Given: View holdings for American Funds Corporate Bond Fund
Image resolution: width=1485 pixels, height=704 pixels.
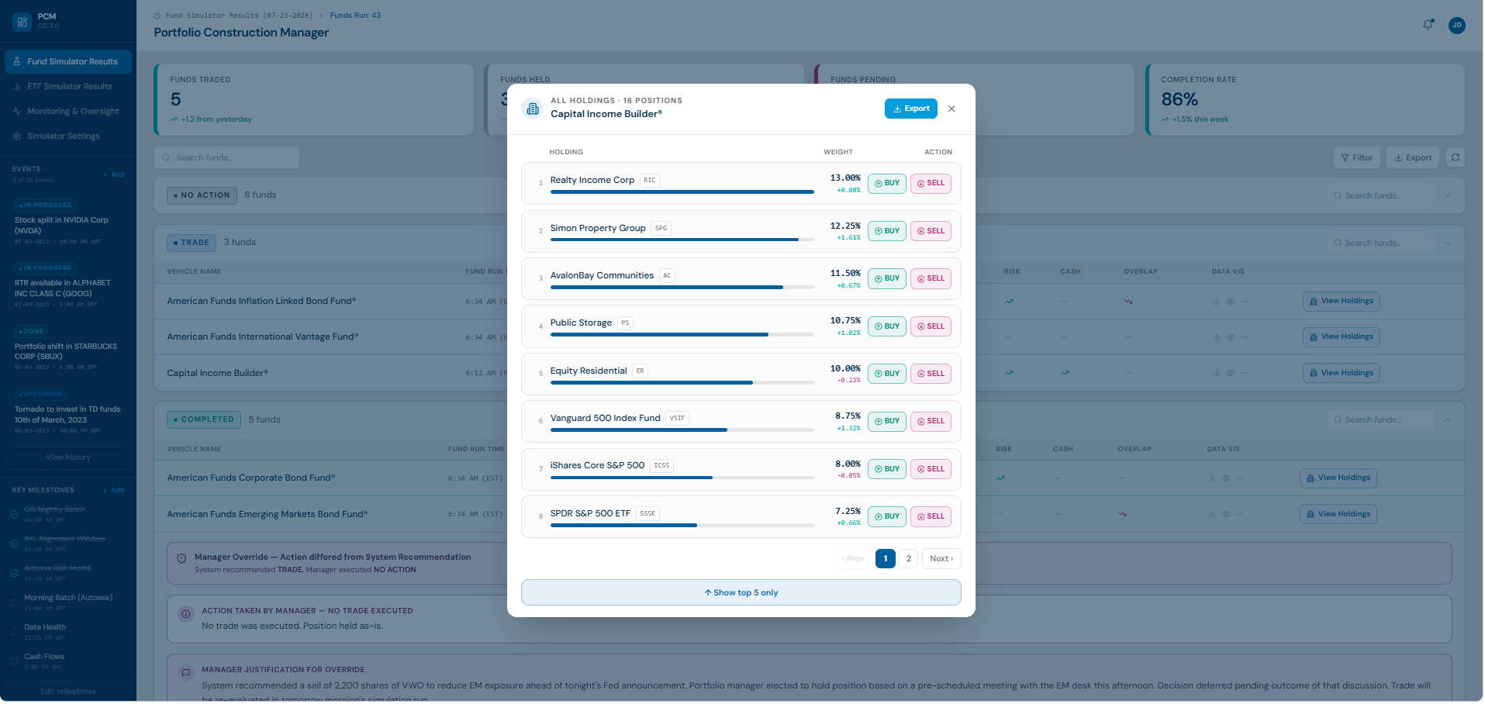Looking at the screenshot, I should click(1338, 478).
